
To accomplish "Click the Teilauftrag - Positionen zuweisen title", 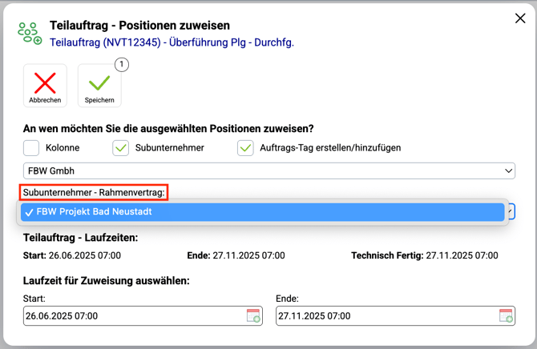I will [x=139, y=26].
